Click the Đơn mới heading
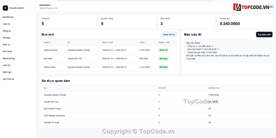Screen dimensions: 276x138 (x=48, y=35)
